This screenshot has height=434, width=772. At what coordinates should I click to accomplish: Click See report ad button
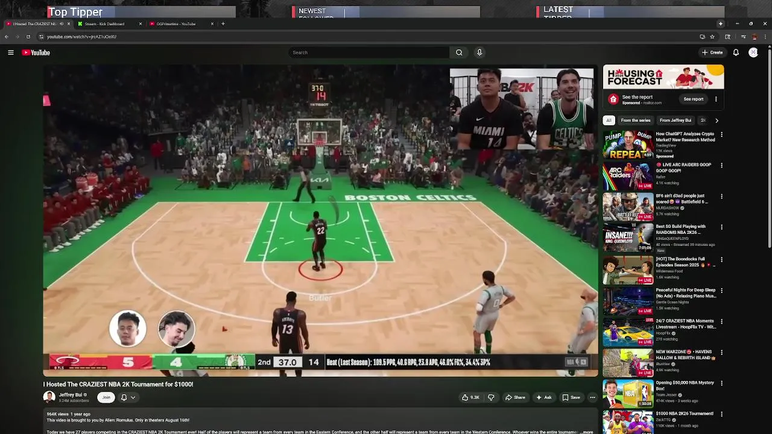point(694,99)
